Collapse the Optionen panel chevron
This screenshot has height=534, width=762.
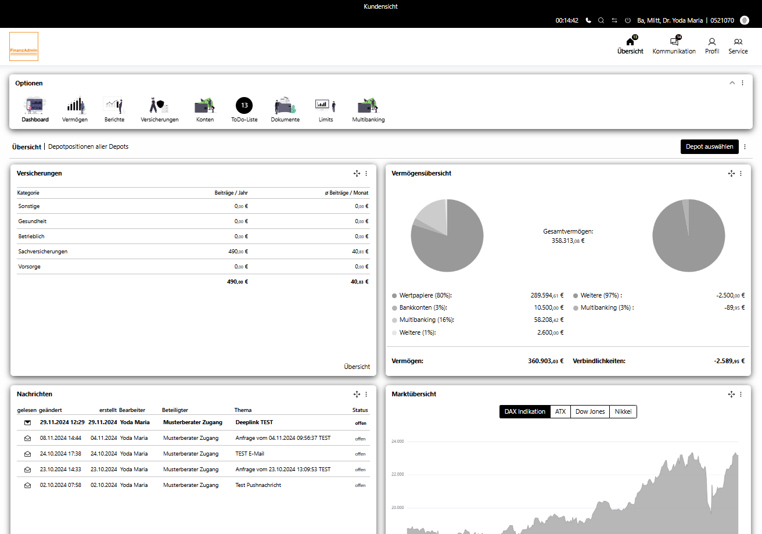(x=732, y=83)
